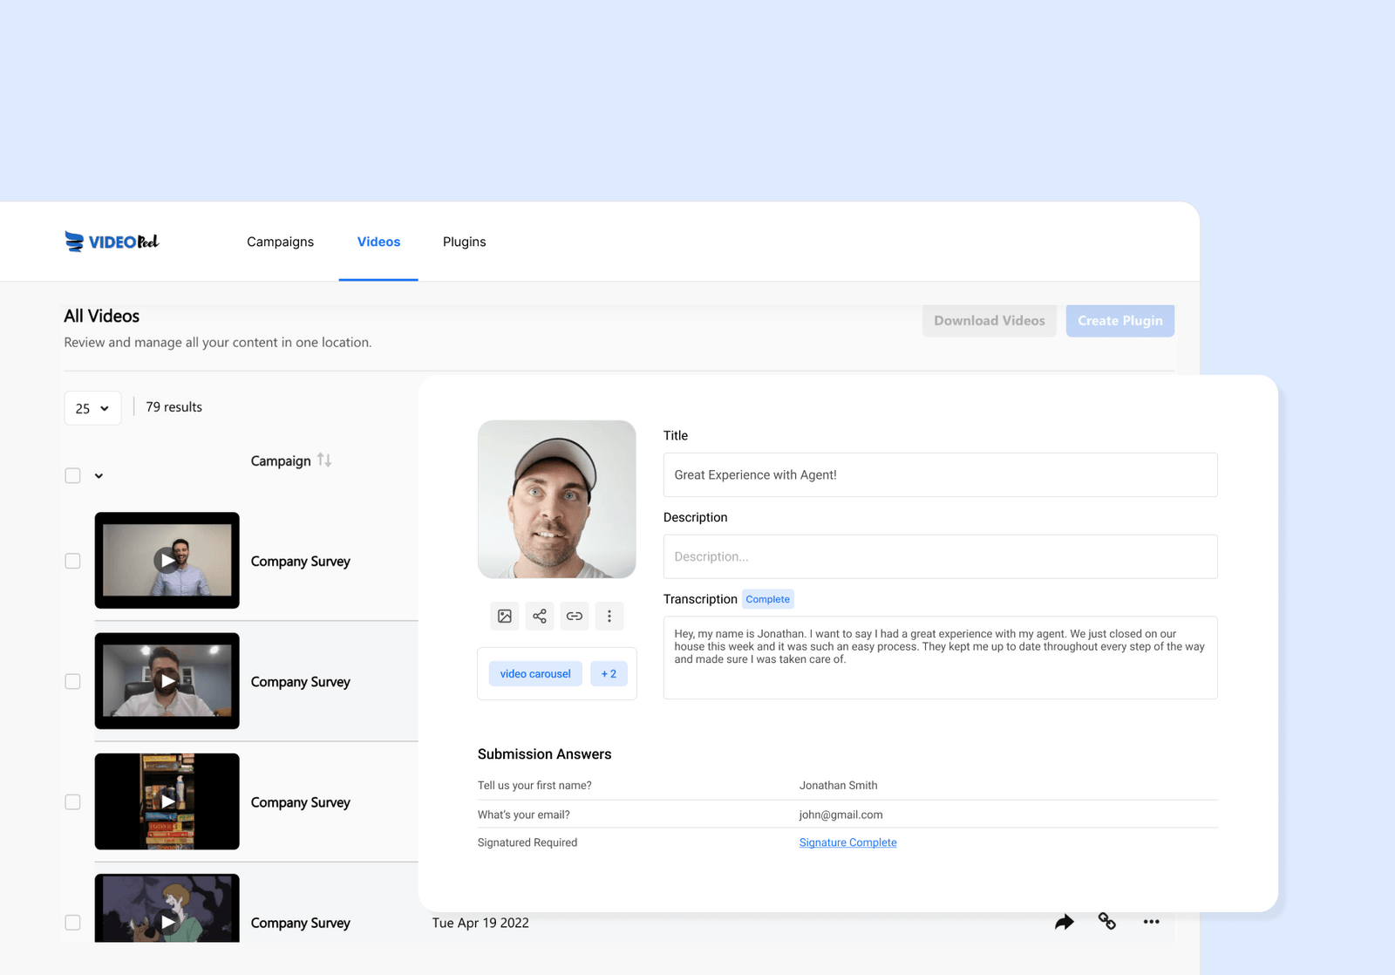Open the ellipsis menu in the bottom row
Screen dimensions: 1395x975
[1151, 921]
